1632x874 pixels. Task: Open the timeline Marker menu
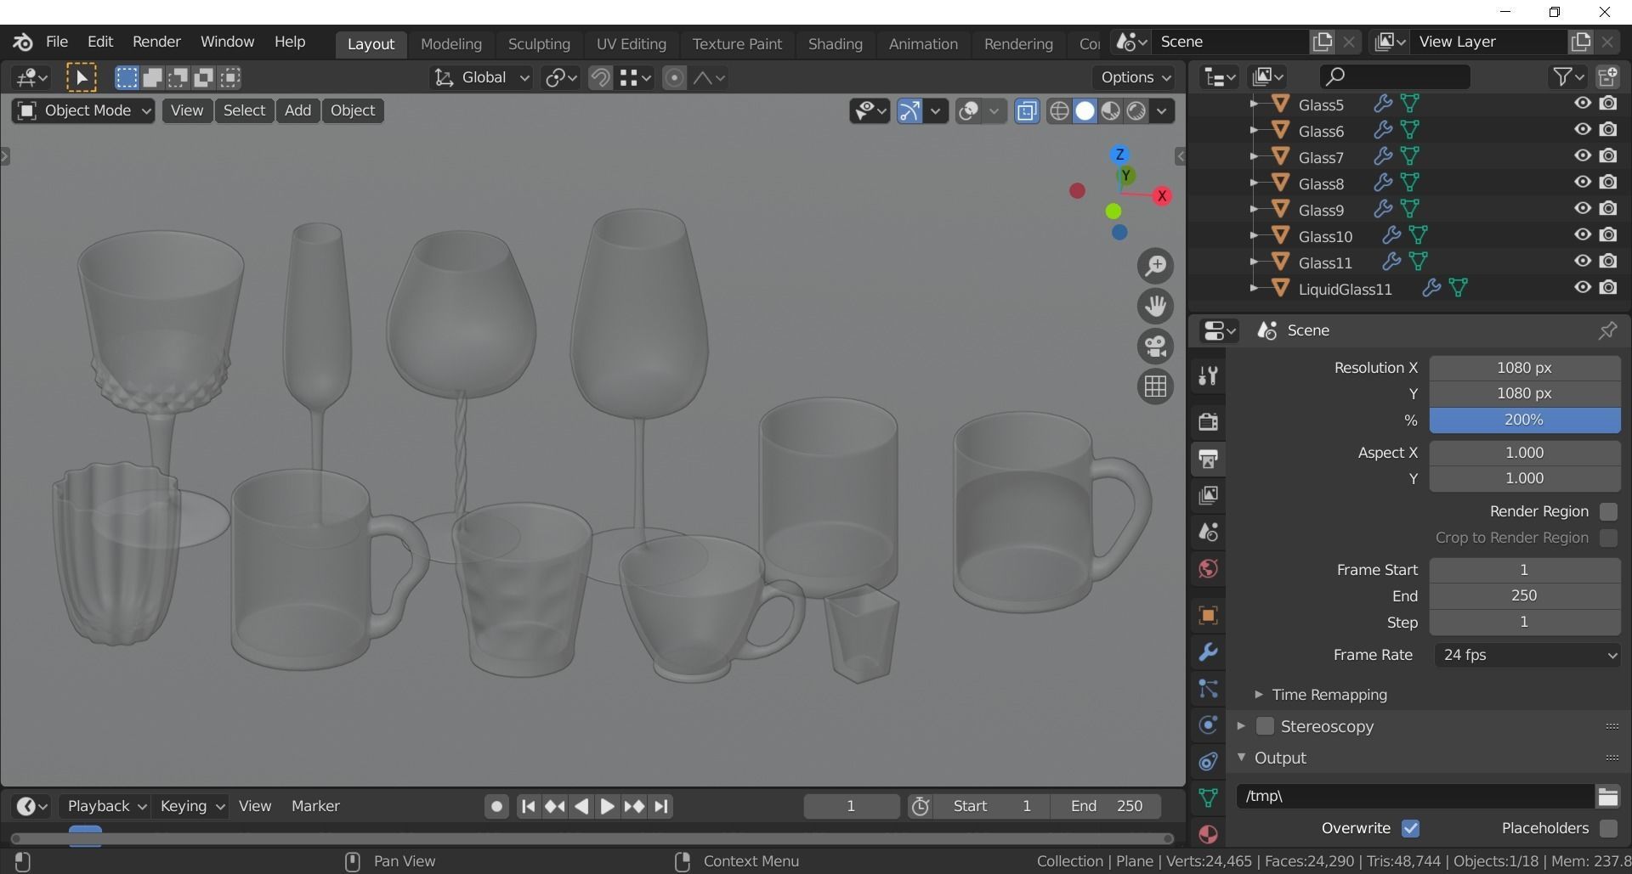coord(315,806)
